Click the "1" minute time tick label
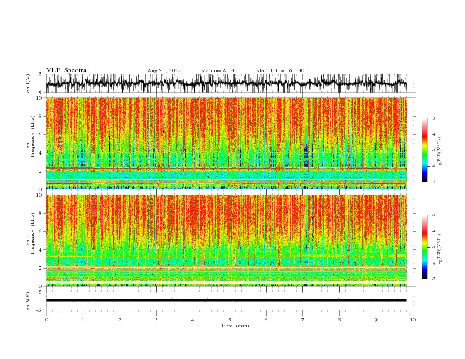 click(x=83, y=320)
